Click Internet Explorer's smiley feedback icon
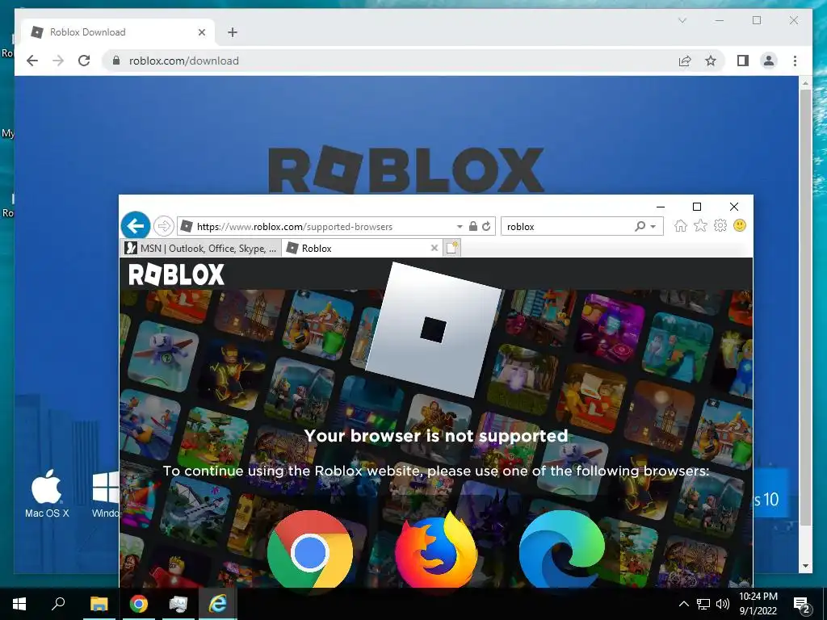The image size is (827, 620). (x=740, y=226)
